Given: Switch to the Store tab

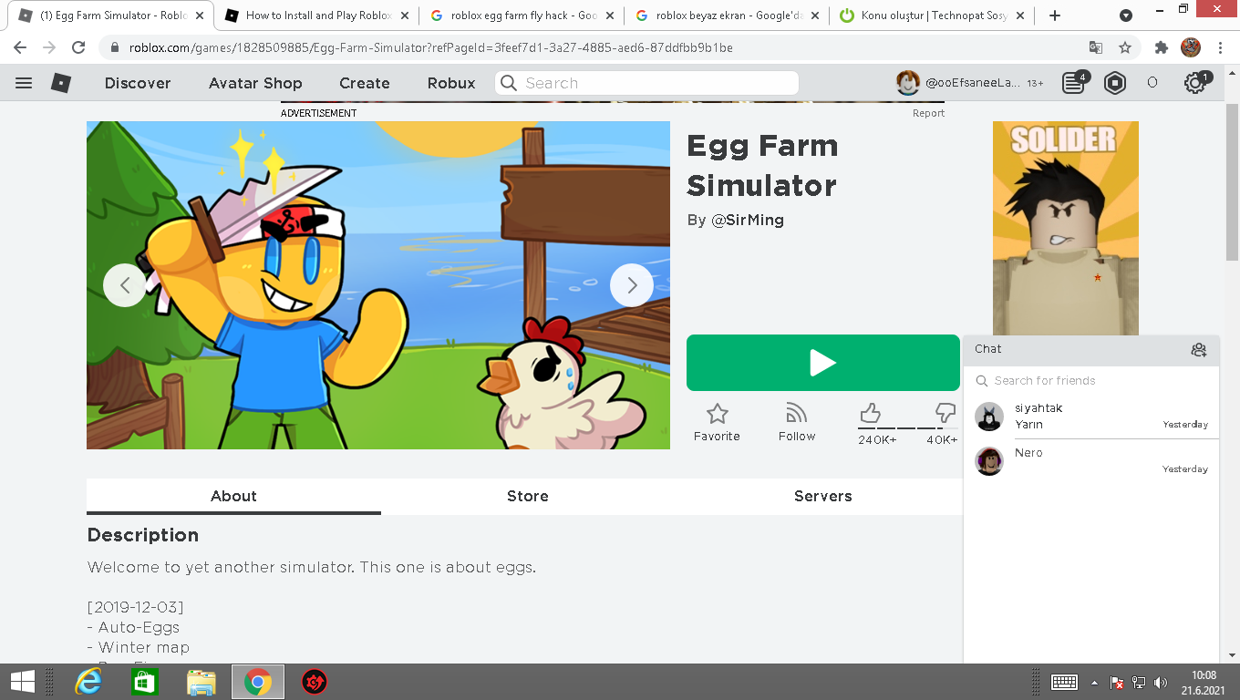Looking at the screenshot, I should pyautogui.click(x=528, y=496).
